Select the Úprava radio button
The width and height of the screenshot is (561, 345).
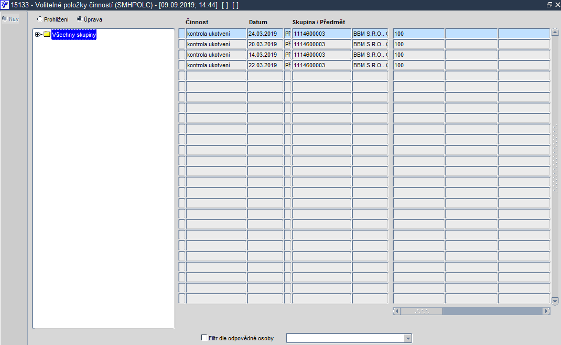79,19
